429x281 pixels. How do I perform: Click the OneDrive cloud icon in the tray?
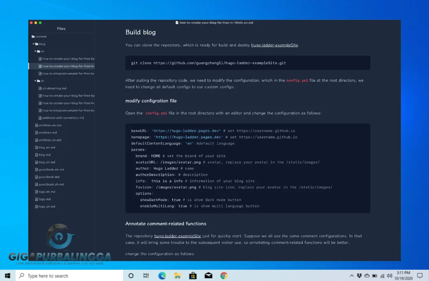coord(367,275)
